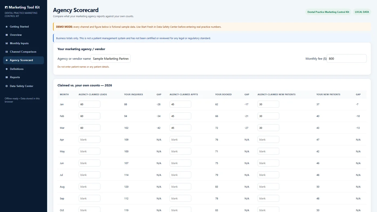Click the Jan leads gap value -28
The height and width of the screenshot is (212, 377).
[x=158, y=104]
